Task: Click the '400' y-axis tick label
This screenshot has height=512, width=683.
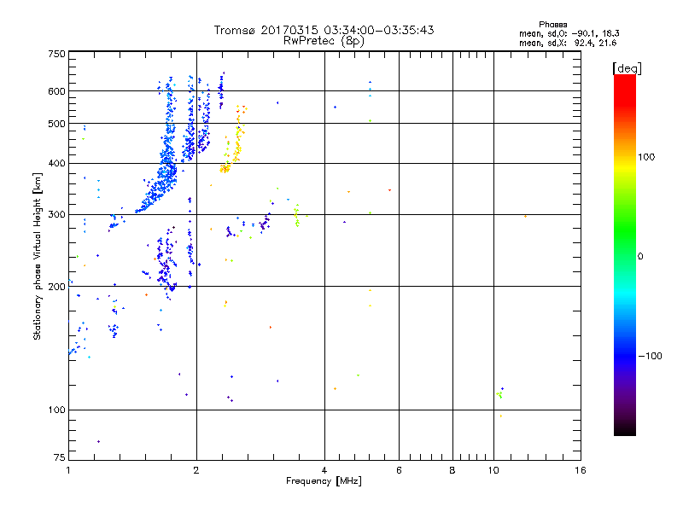Action: coord(56,163)
